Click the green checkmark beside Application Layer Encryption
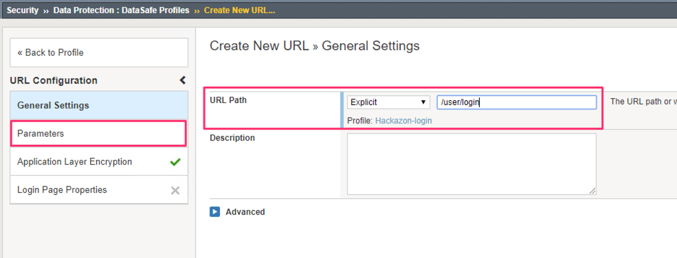 175,162
